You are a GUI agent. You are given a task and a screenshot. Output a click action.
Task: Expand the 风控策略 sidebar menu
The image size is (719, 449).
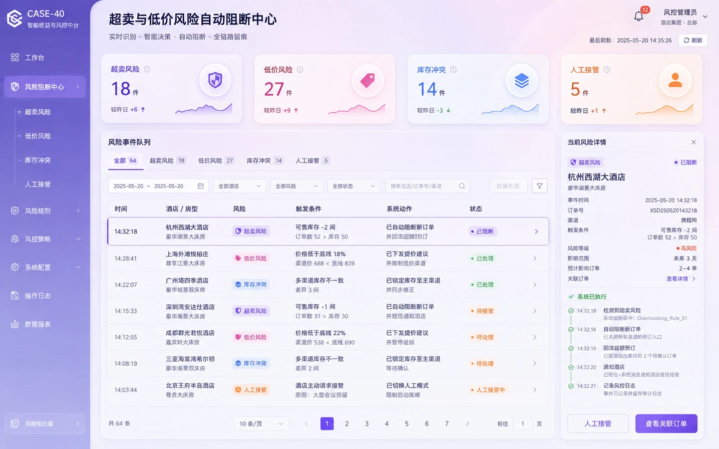coord(45,239)
